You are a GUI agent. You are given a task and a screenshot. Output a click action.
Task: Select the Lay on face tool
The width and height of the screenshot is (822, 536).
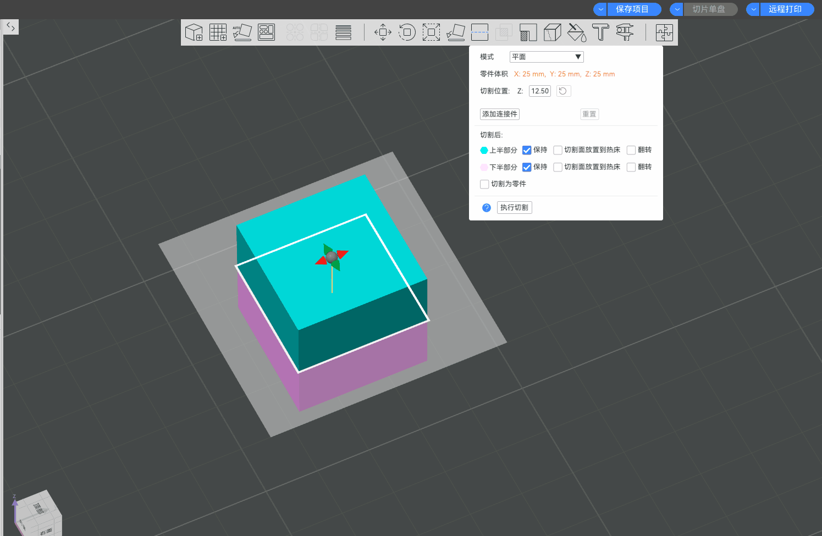pyautogui.click(x=455, y=32)
